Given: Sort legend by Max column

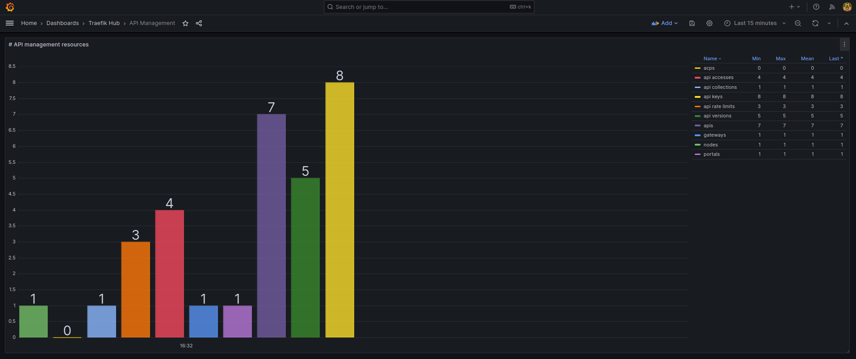Looking at the screenshot, I should [x=780, y=58].
